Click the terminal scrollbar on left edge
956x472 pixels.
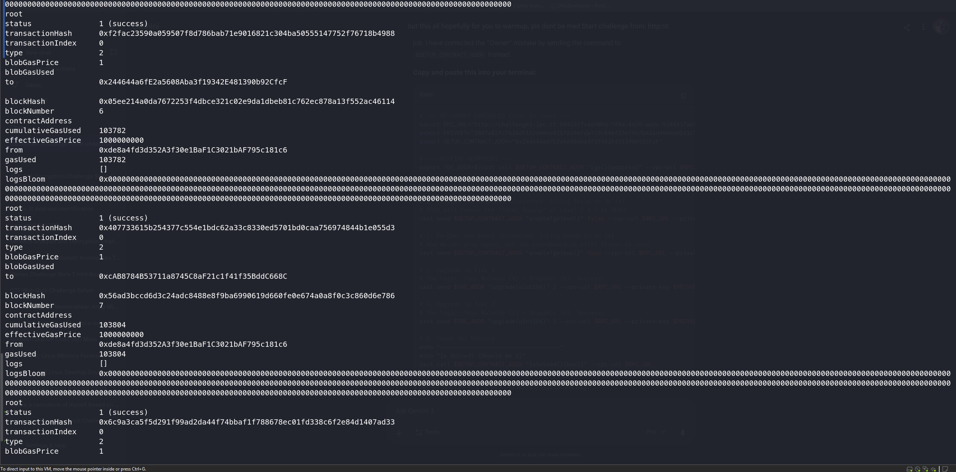coord(2,397)
